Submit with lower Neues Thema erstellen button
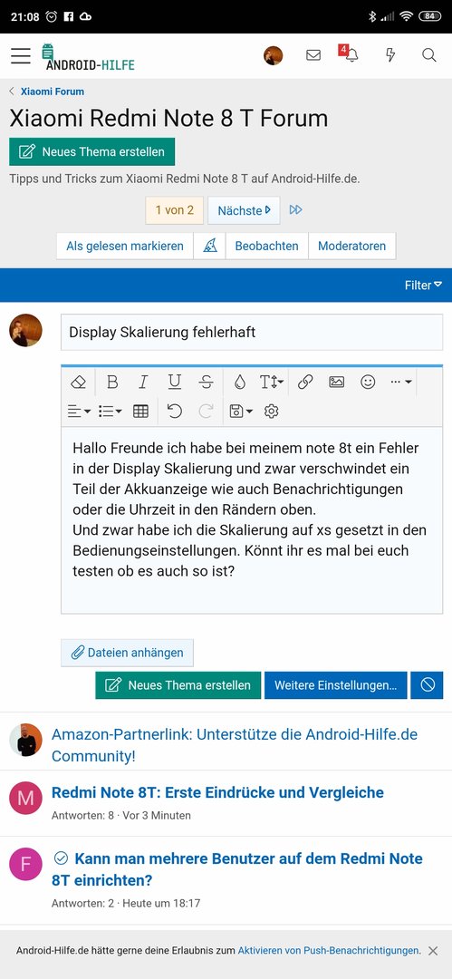Image resolution: width=452 pixels, height=979 pixels. click(x=178, y=685)
